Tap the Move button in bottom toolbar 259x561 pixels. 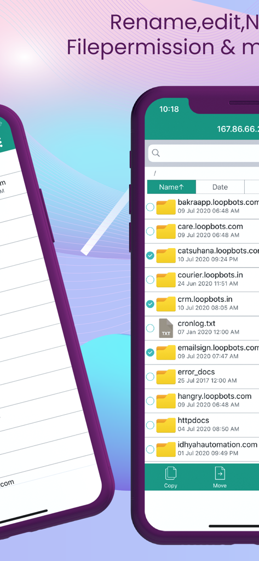pos(220,477)
